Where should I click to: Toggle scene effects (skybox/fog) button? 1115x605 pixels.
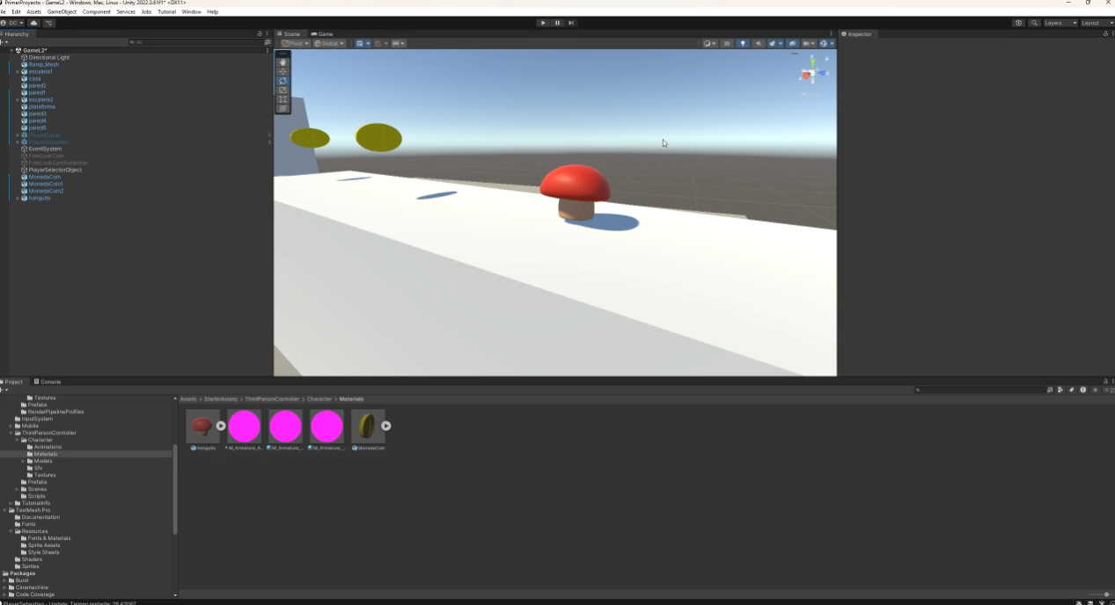point(772,43)
